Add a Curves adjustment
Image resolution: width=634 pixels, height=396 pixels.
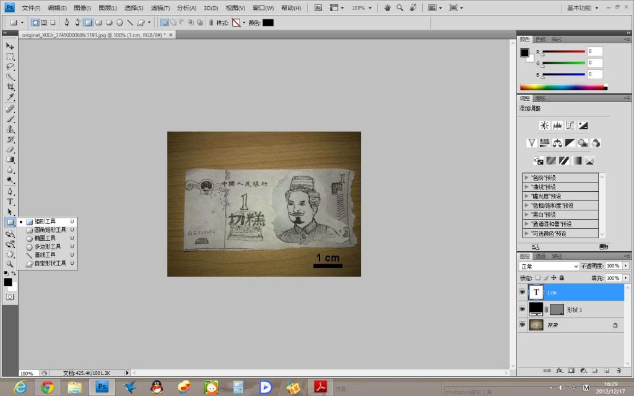click(x=570, y=125)
